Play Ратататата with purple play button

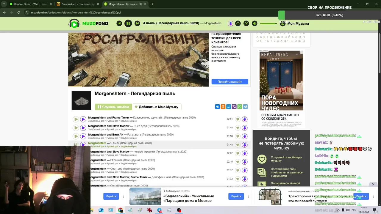pos(83,136)
